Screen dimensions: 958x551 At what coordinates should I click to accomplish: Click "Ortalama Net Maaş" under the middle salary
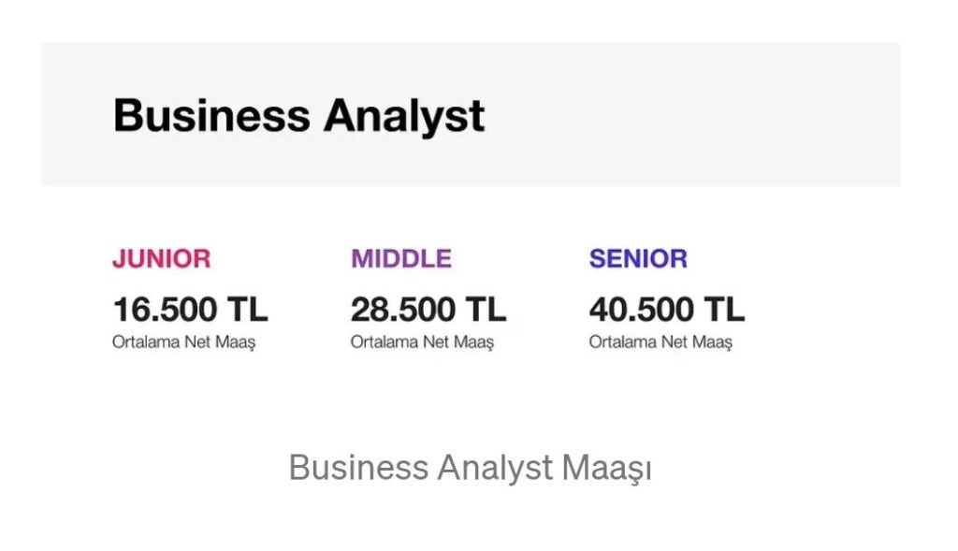pyautogui.click(x=422, y=342)
